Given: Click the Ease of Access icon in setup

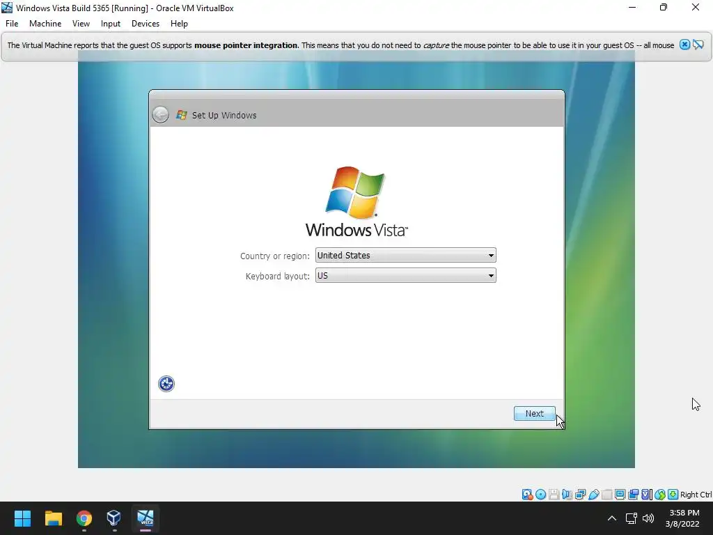Looking at the screenshot, I should (166, 384).
